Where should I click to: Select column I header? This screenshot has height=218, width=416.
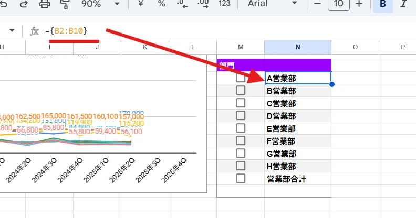click(x=49, y=47)
